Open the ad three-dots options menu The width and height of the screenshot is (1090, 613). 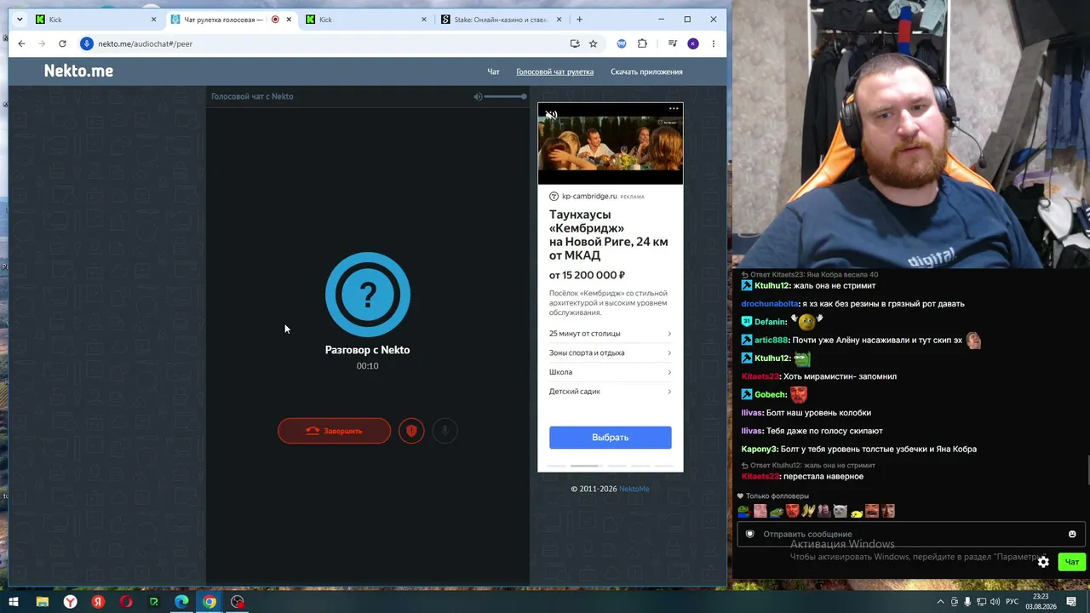coord(674,108)
